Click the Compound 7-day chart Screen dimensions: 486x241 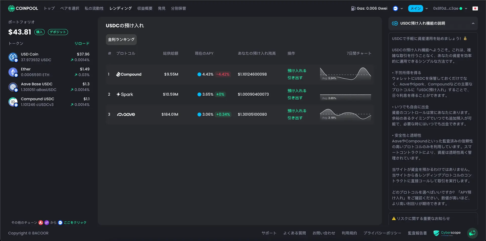346,74
